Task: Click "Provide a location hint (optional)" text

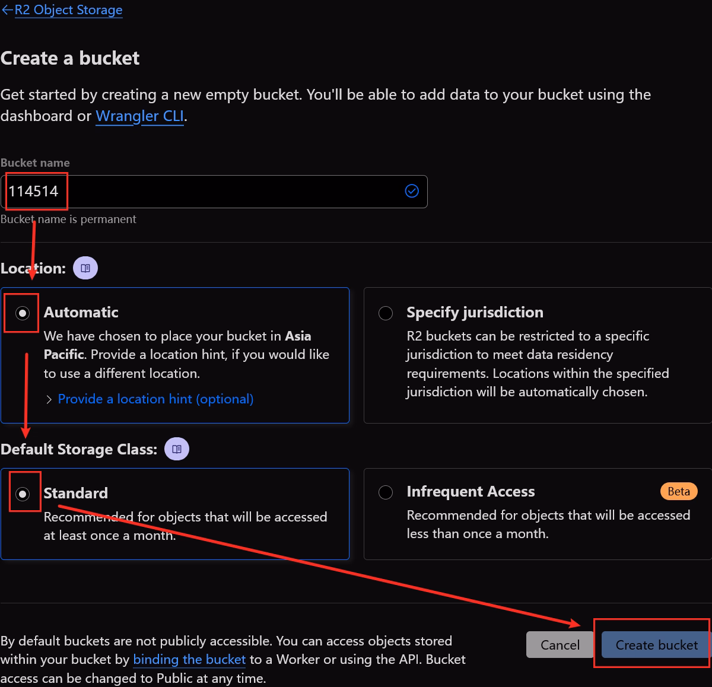Action: (155, 399)
